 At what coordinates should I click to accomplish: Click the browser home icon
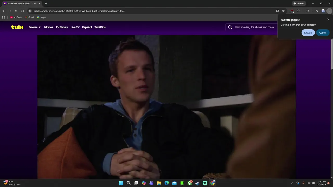(x=23, y=11)
